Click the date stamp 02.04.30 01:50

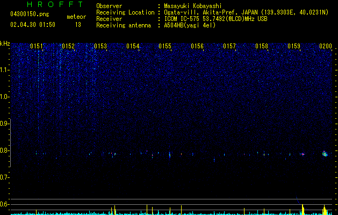(x=33, y=25)
